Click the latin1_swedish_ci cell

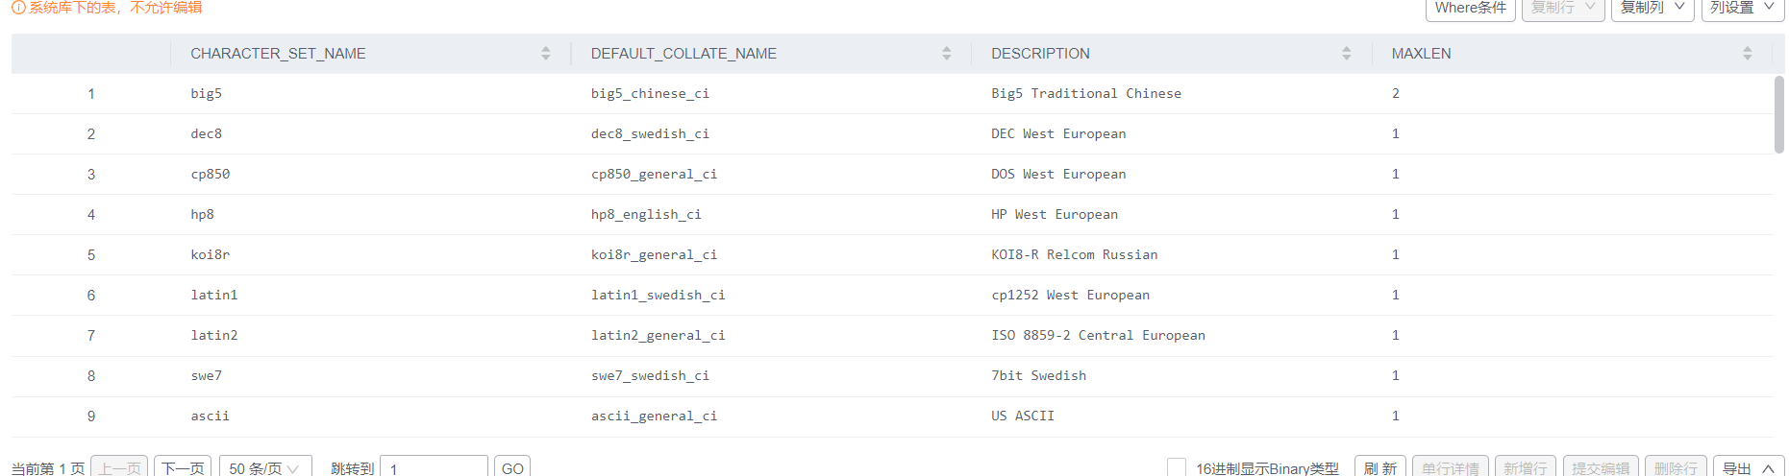click(658, 296)
